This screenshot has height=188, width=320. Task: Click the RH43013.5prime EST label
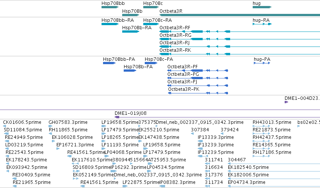click(272, 122)
